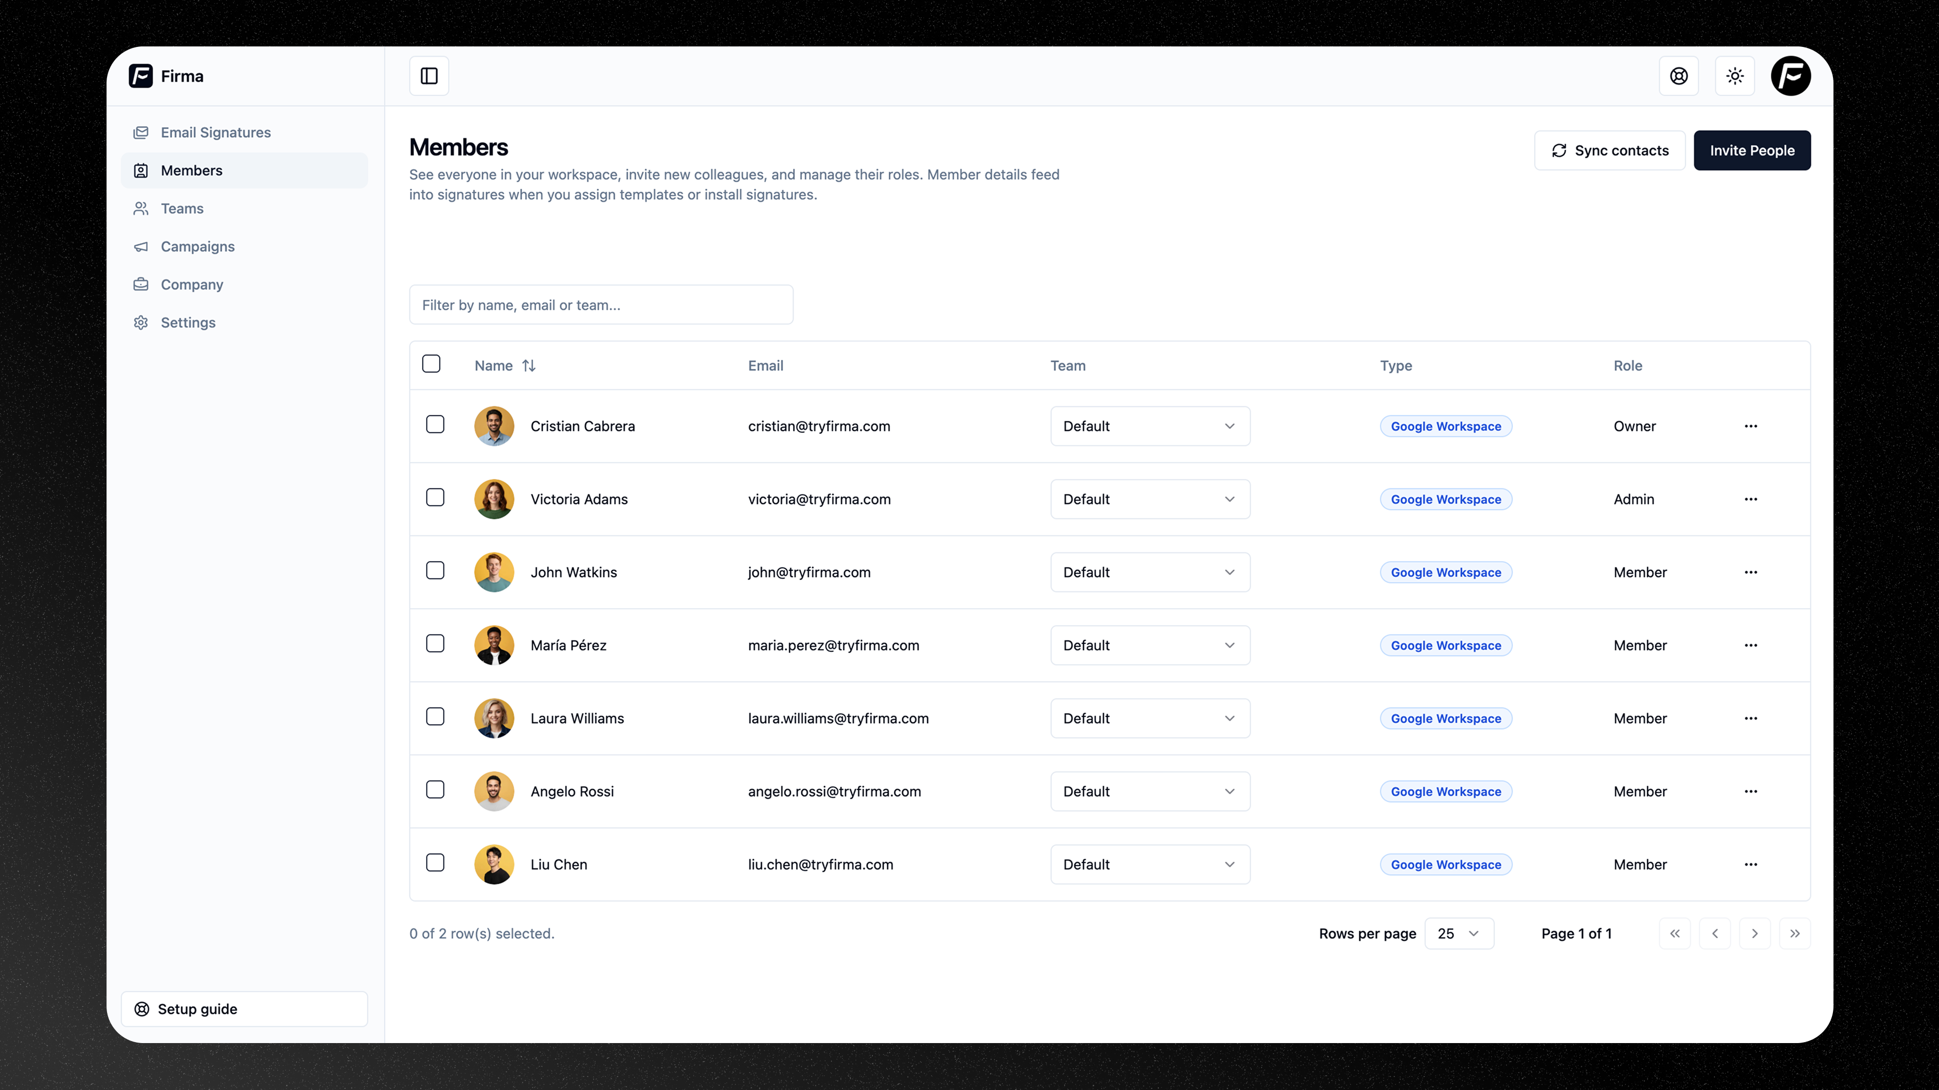Viewport: 1939px width, 1090px height.
Task: Open row actions for Angelo Rossi
Action: (x=1751, y=791)
